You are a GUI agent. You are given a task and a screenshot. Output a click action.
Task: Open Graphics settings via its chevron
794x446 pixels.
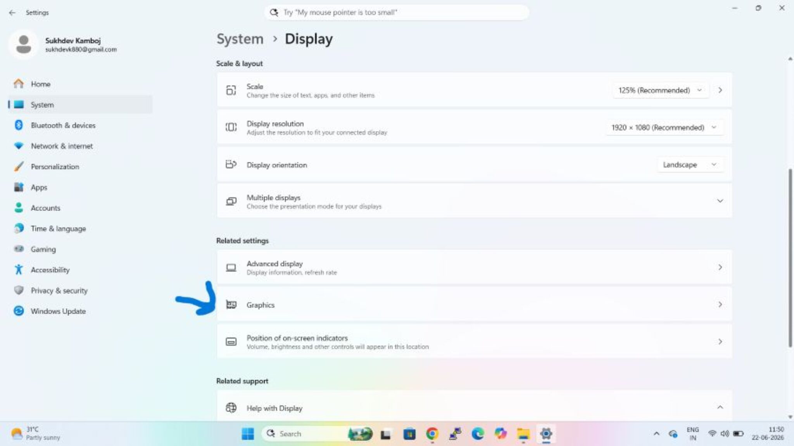click(720, 305)
